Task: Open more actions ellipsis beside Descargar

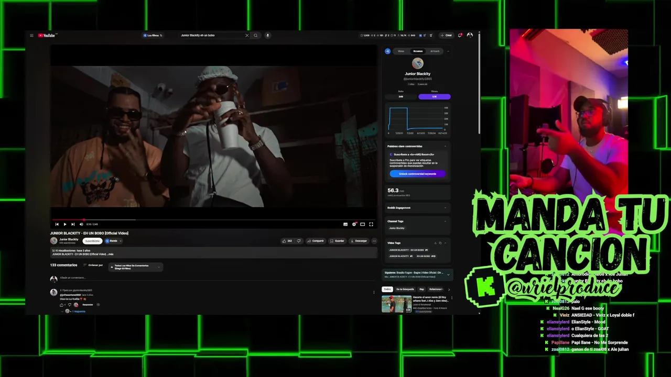Action: click(374, 241)
